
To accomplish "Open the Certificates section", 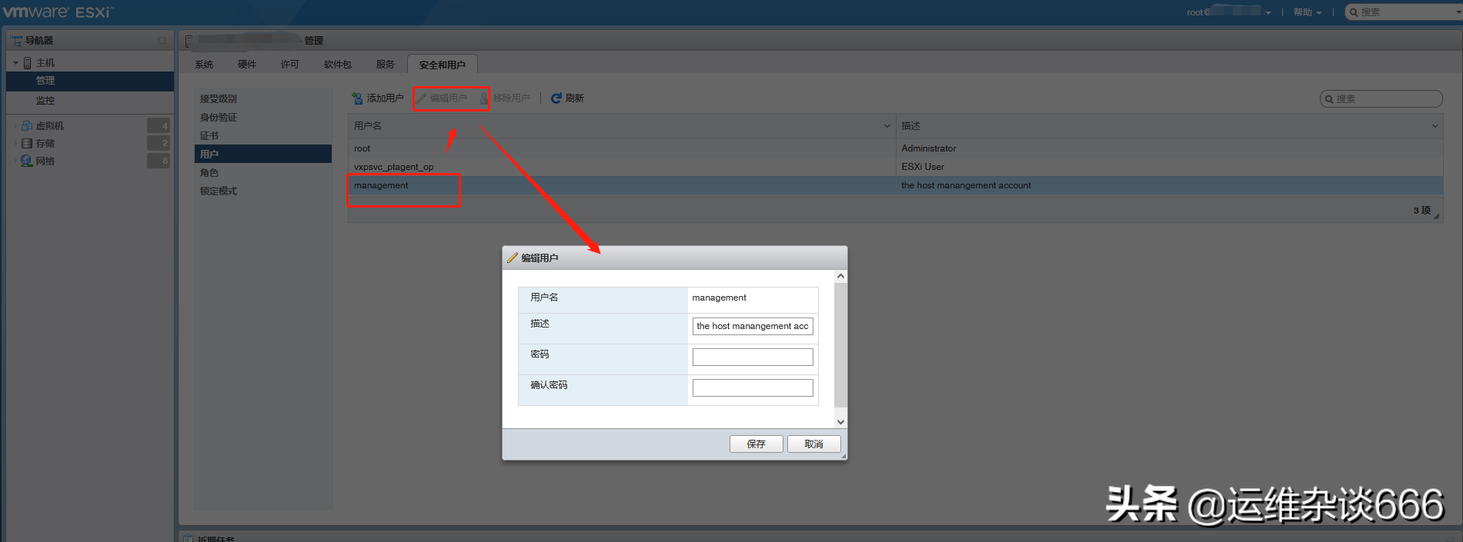I will (x=262, y=135).
